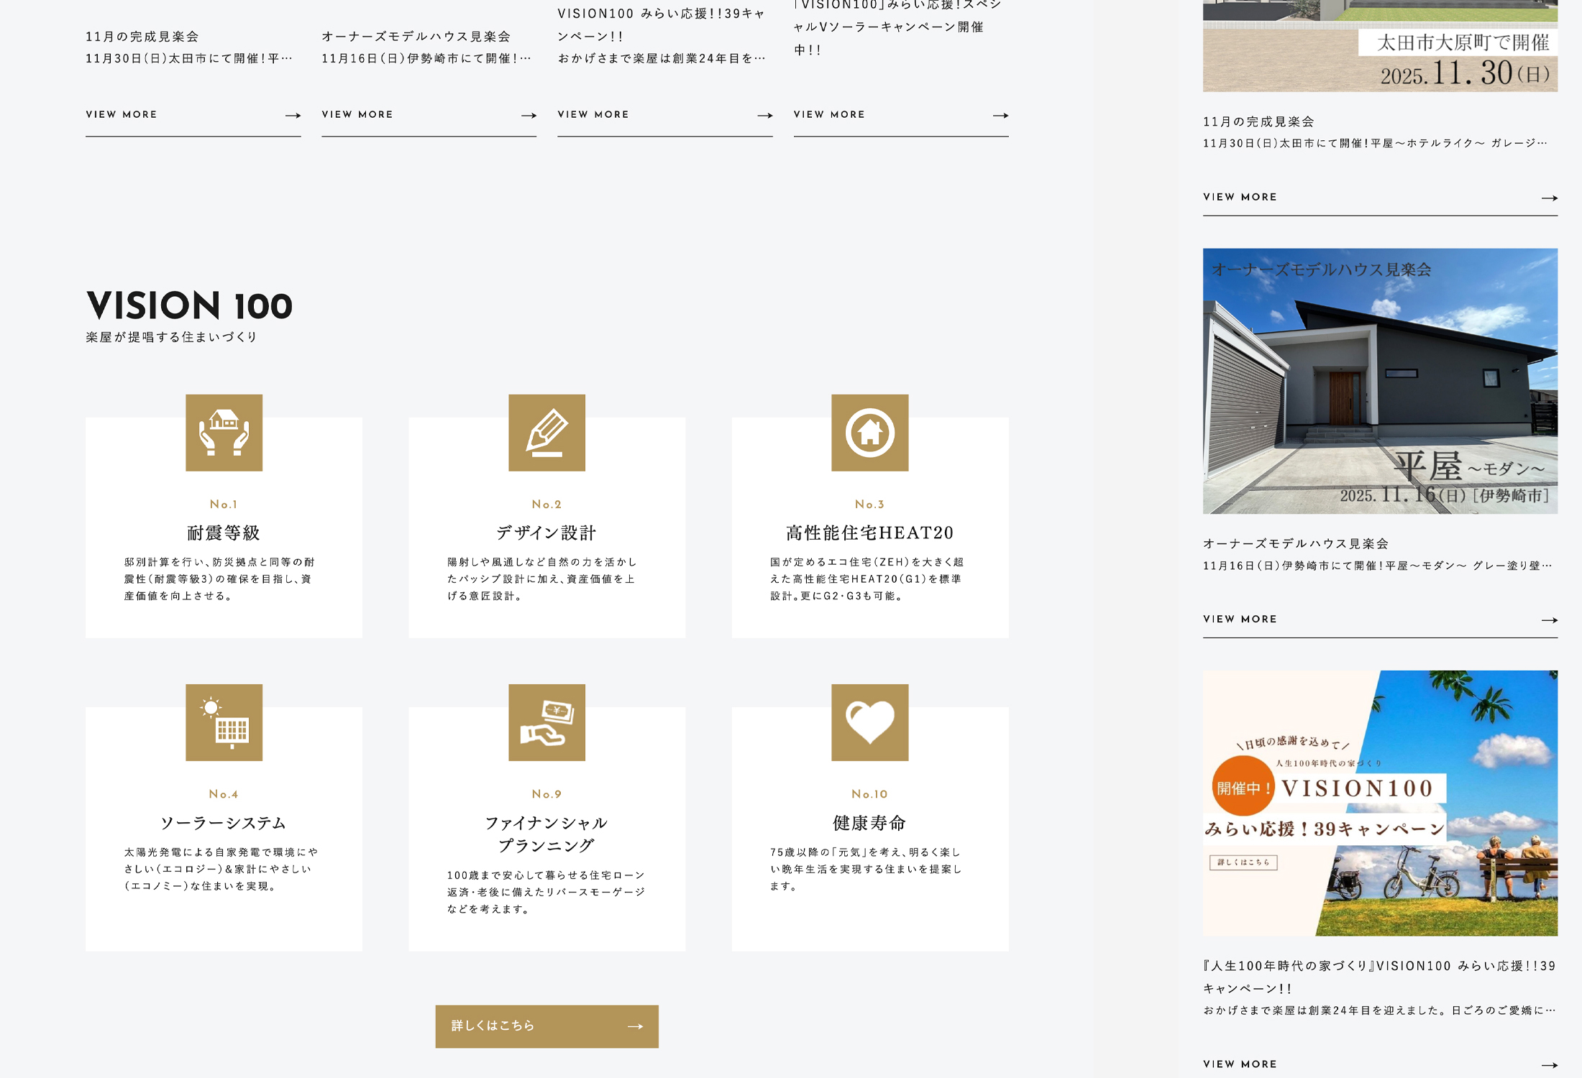Click arrow on the 詳しくはこちら gold button

[x=635, y=1026]
